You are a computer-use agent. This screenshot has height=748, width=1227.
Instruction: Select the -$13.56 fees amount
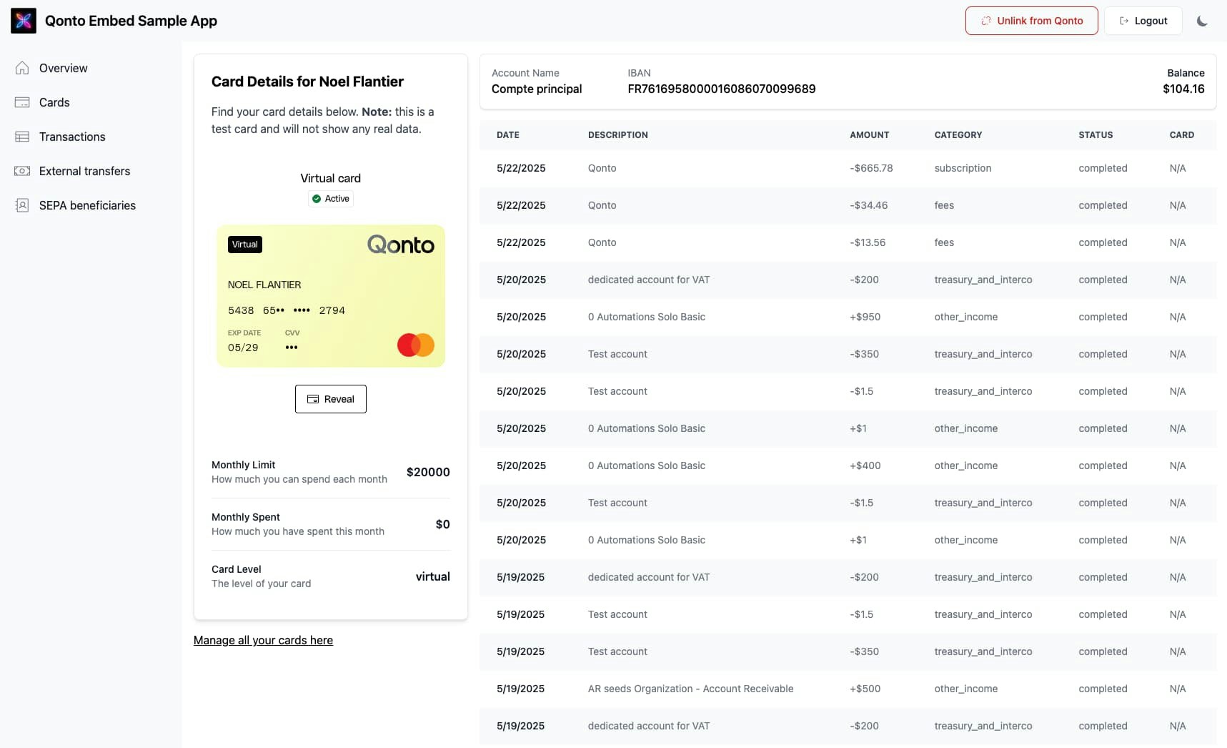[x=868, y=242]
